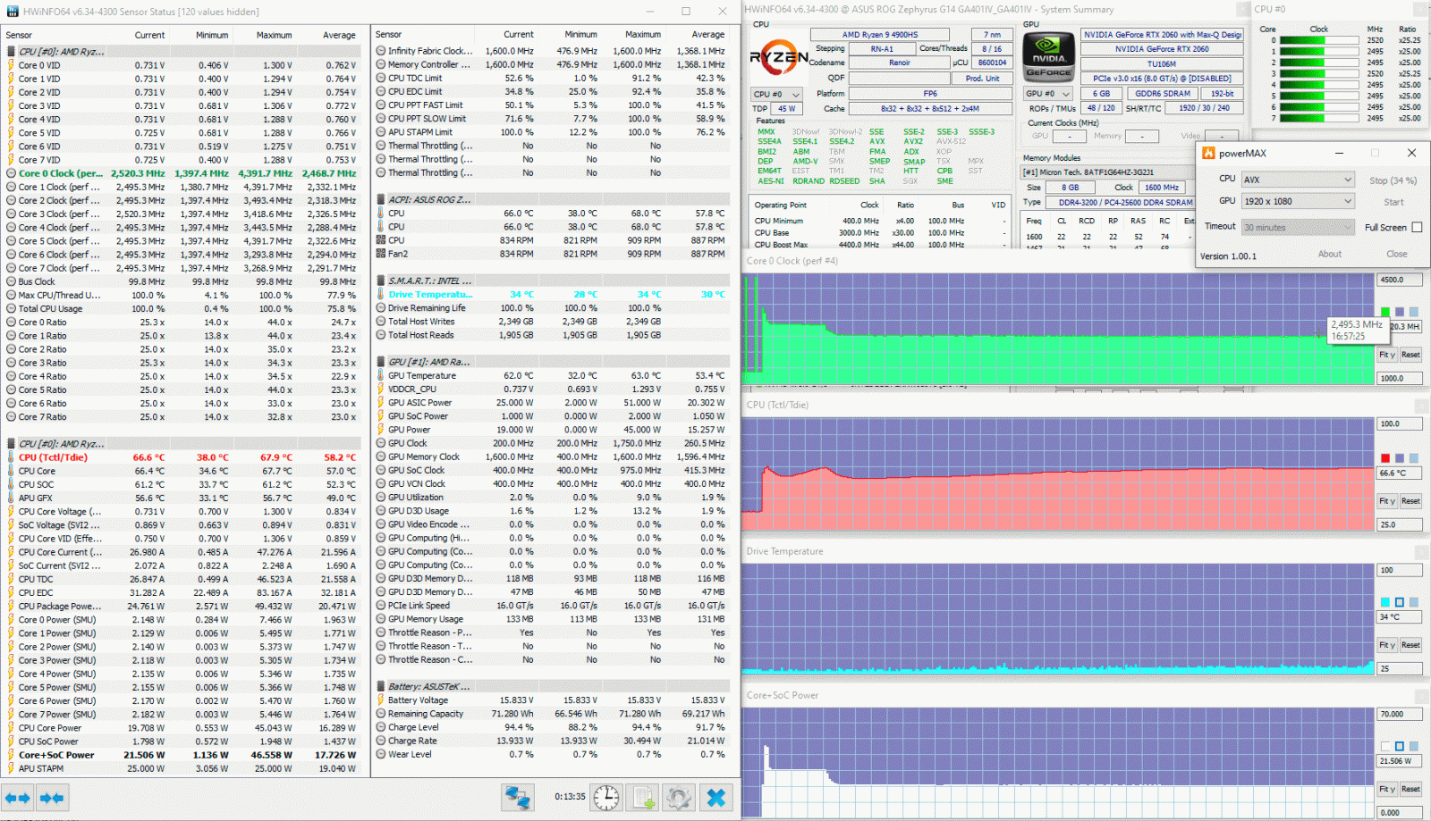
Task: Click the clock icon beside Core 0 Clock
Action: pos(12,173)
